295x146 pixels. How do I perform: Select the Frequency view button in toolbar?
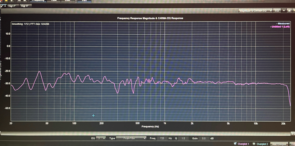click(38, 1)
